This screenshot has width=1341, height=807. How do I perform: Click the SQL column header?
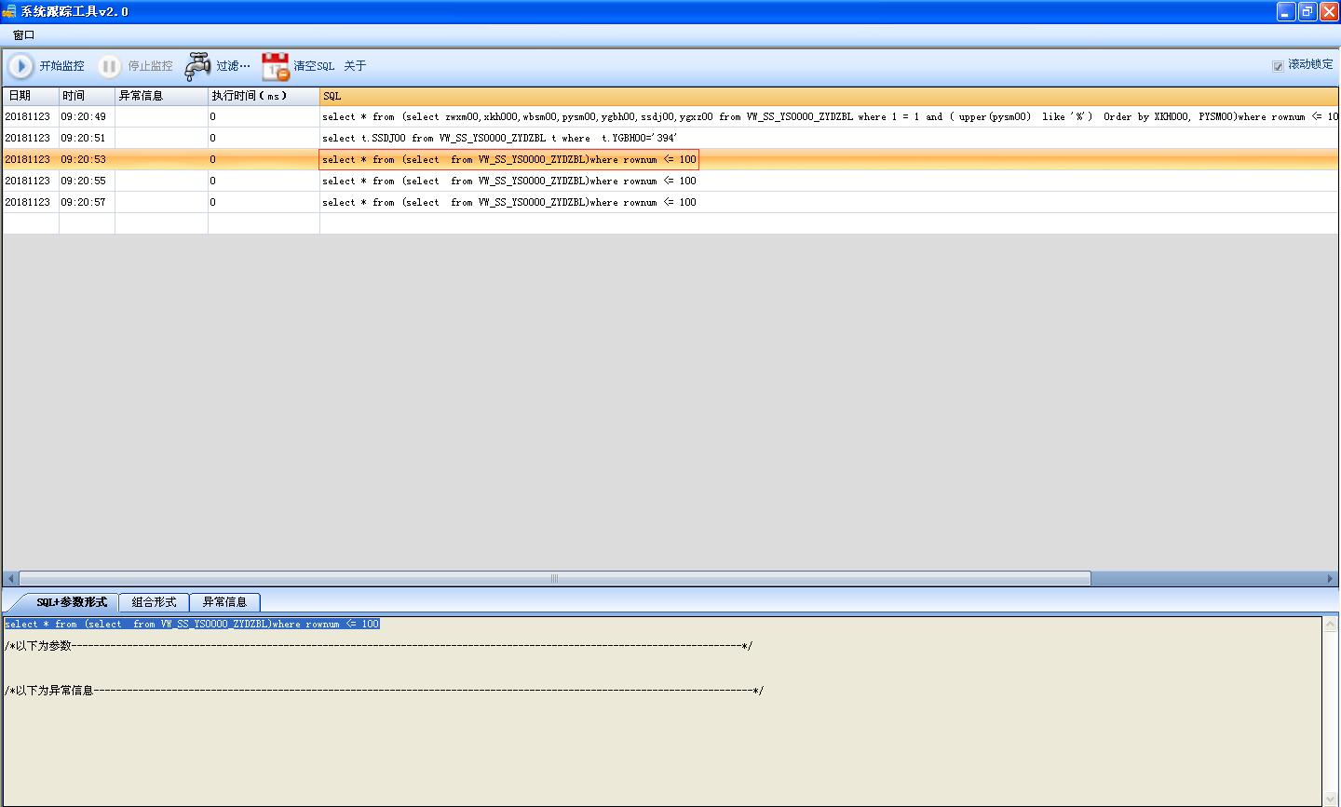click(829, 96)
